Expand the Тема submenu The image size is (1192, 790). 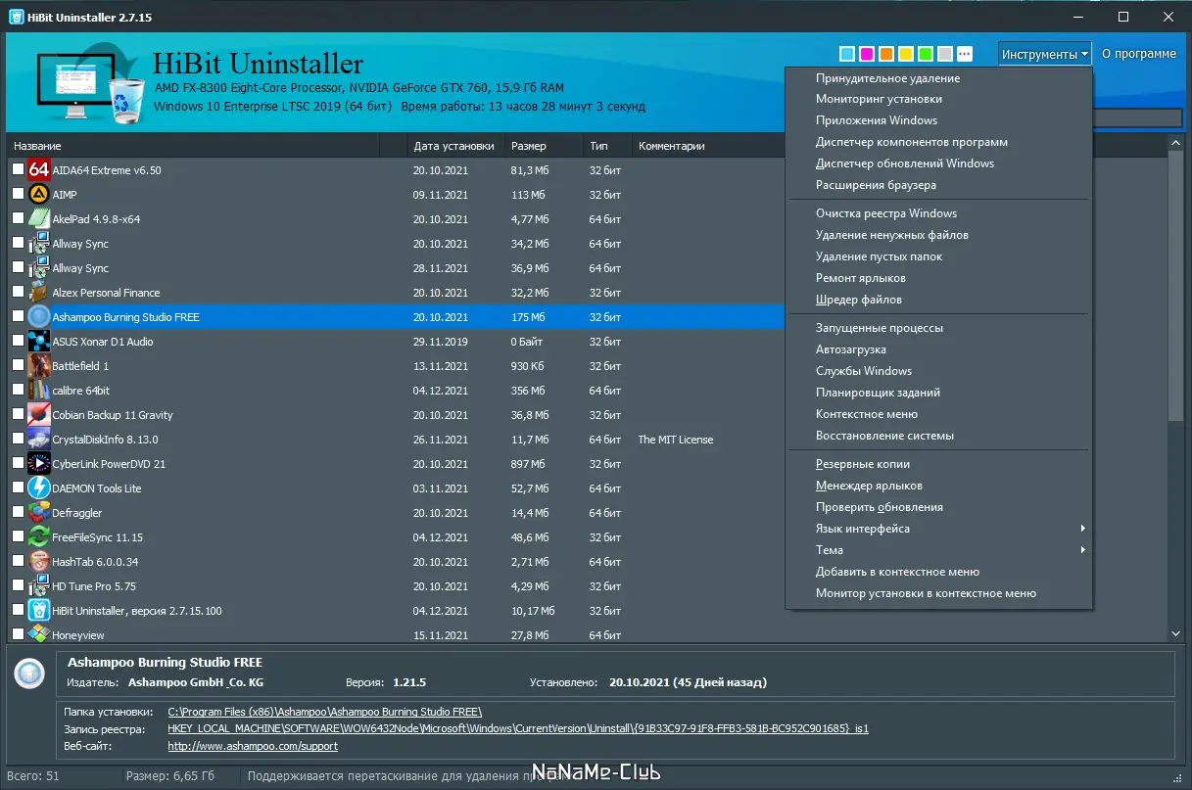click(939, 550)
